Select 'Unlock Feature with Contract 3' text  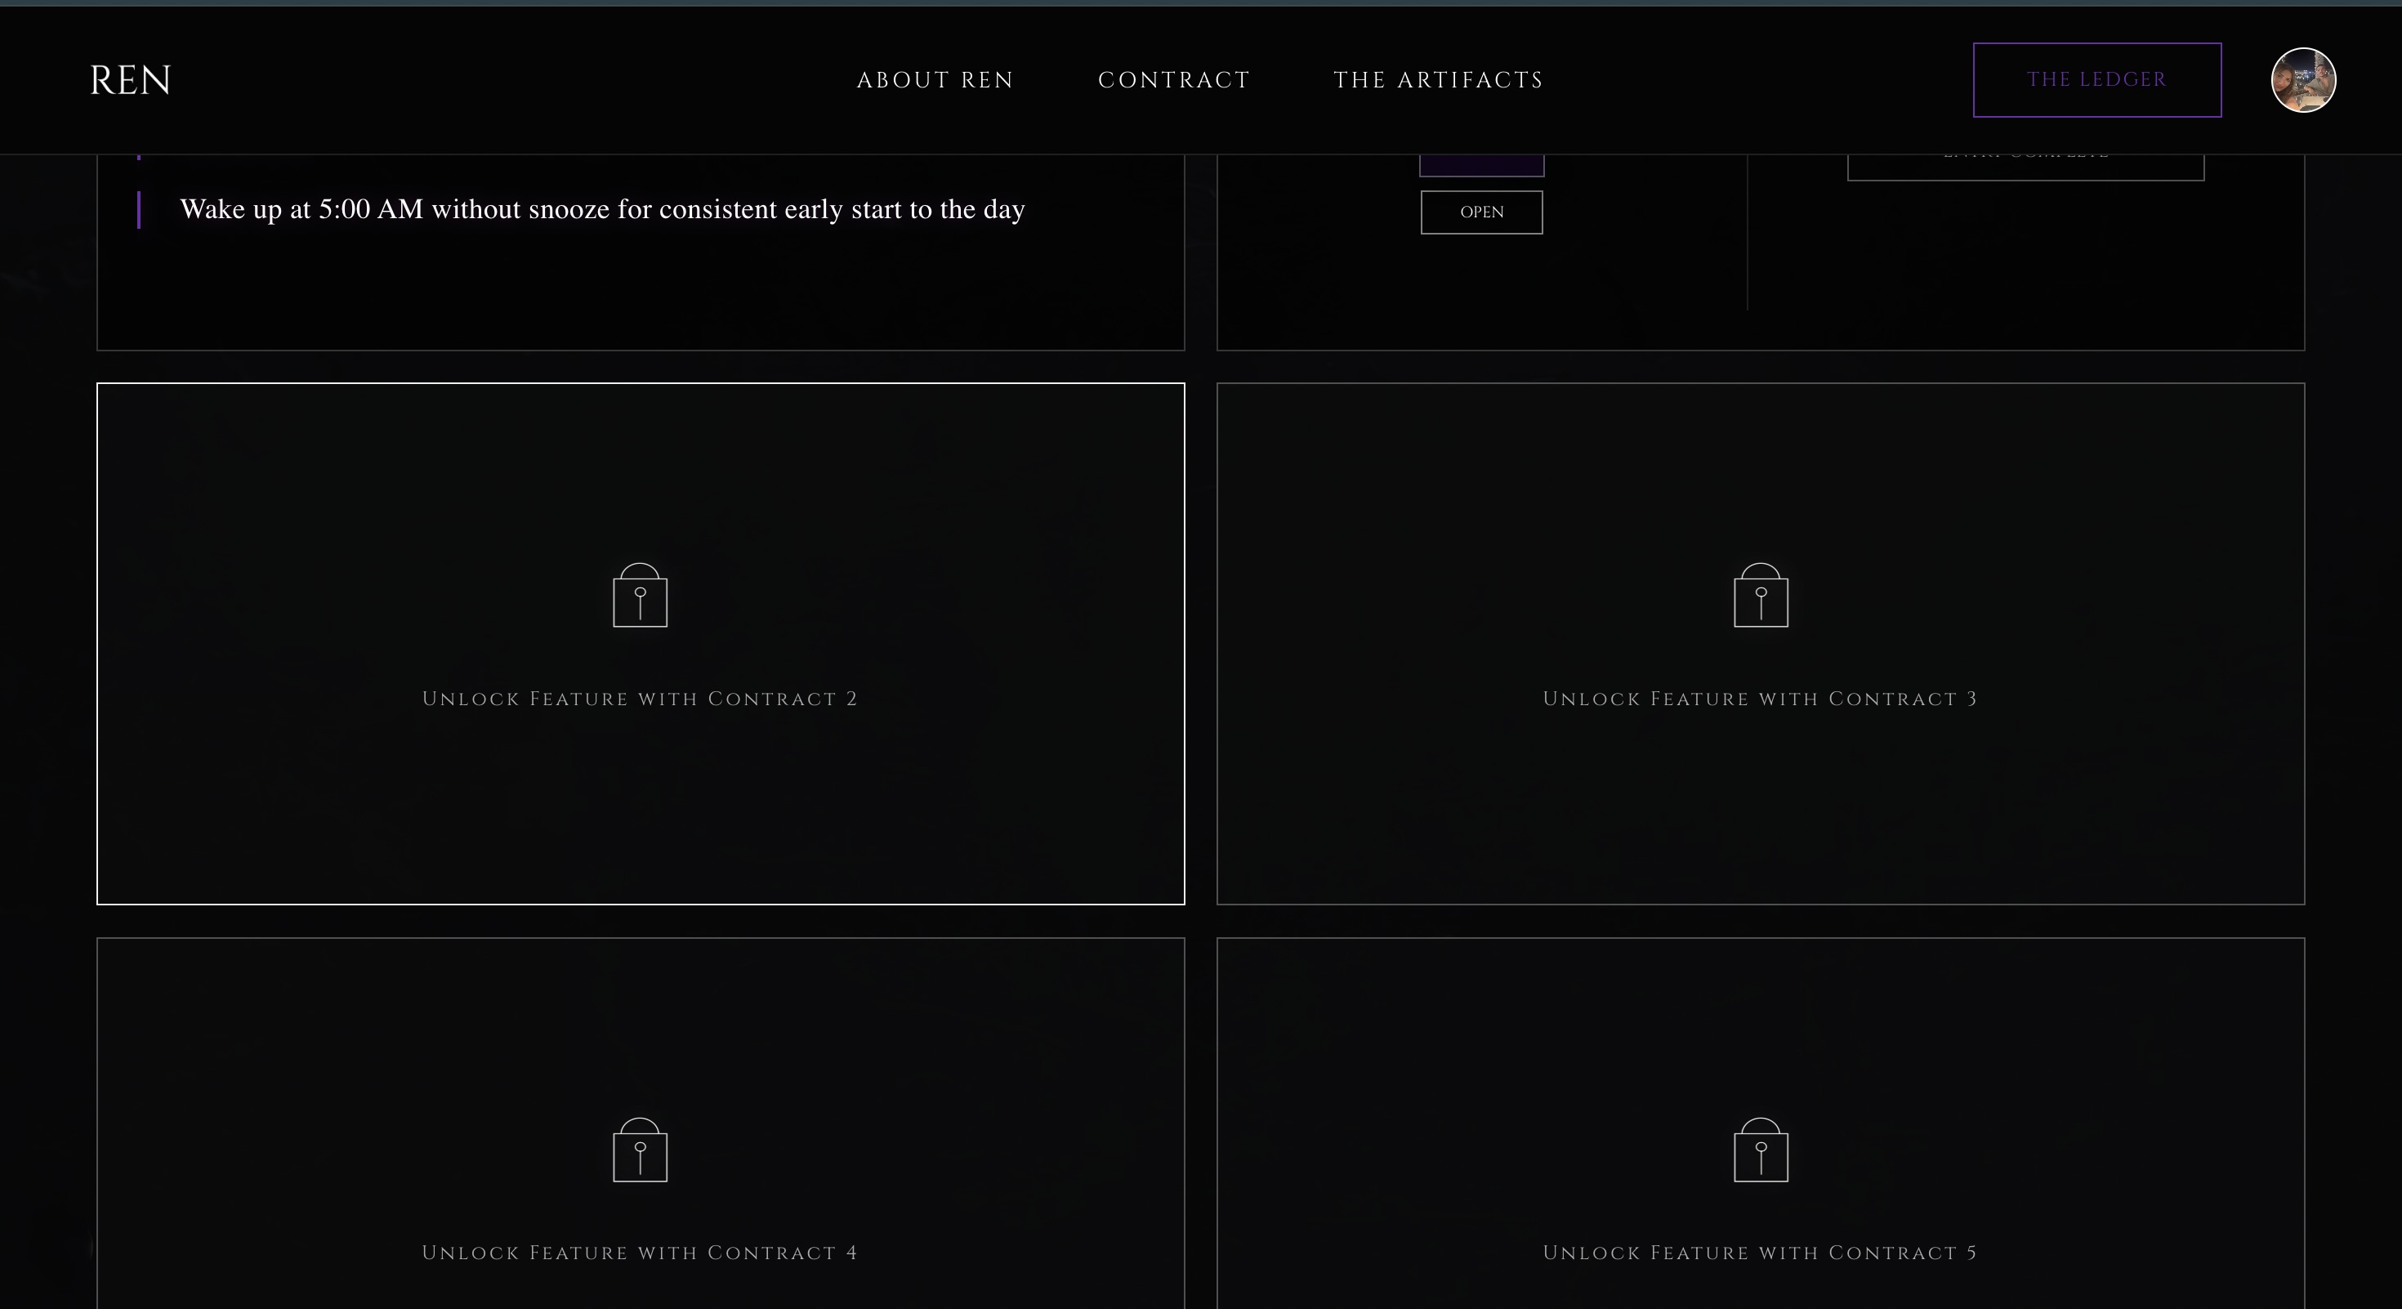click(x=1761, y=699)
